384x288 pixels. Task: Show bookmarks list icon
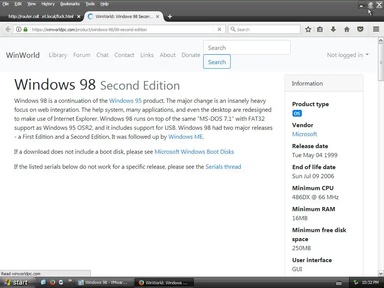point(320,29)
